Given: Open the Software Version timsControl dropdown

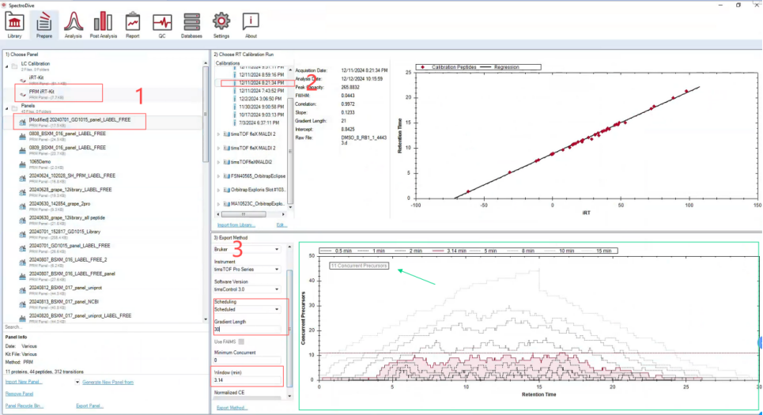Looking at the screenshot, I should [x=247, y=289].
